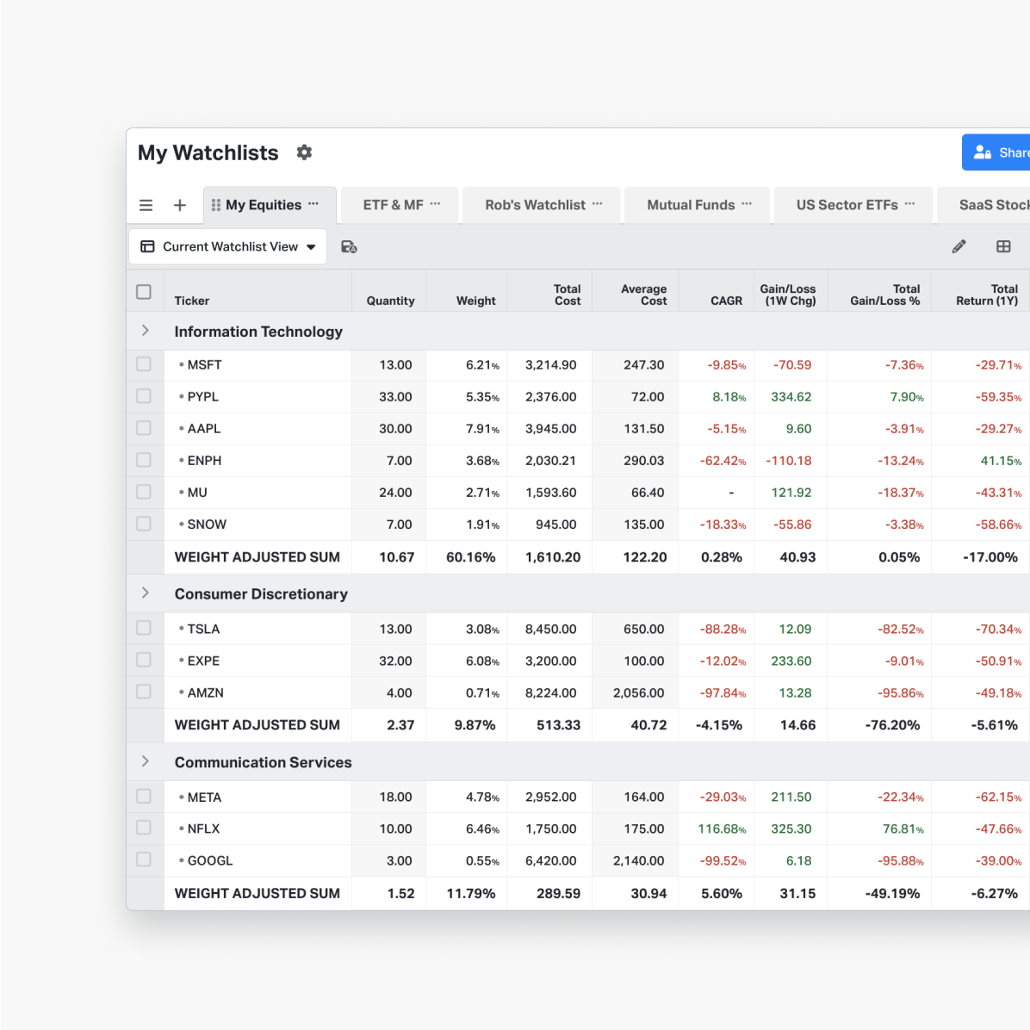The height and width of the screenshot is (1030, 1030).
Task: Open Rob's Watchlist tab options ellipsis
Action: pyautogui.click(x=597, y=203)
